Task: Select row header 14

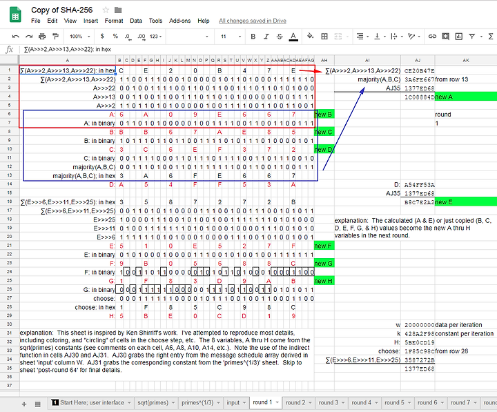Action: point(10,184)
